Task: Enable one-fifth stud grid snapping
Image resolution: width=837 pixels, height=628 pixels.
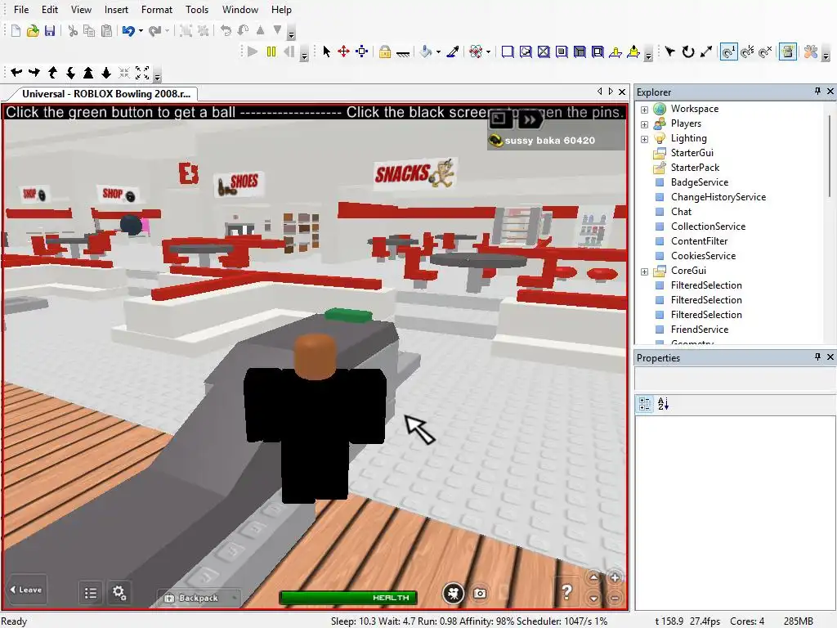Action: (747, 52)
